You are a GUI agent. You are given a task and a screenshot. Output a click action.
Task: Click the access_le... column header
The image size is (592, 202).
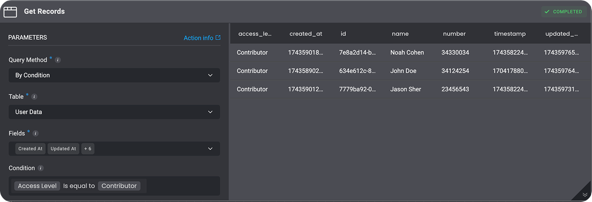tap(255, 34)
